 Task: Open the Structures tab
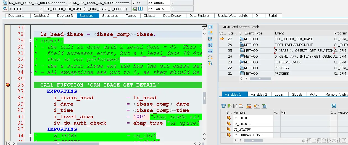(x=110, y=15)
